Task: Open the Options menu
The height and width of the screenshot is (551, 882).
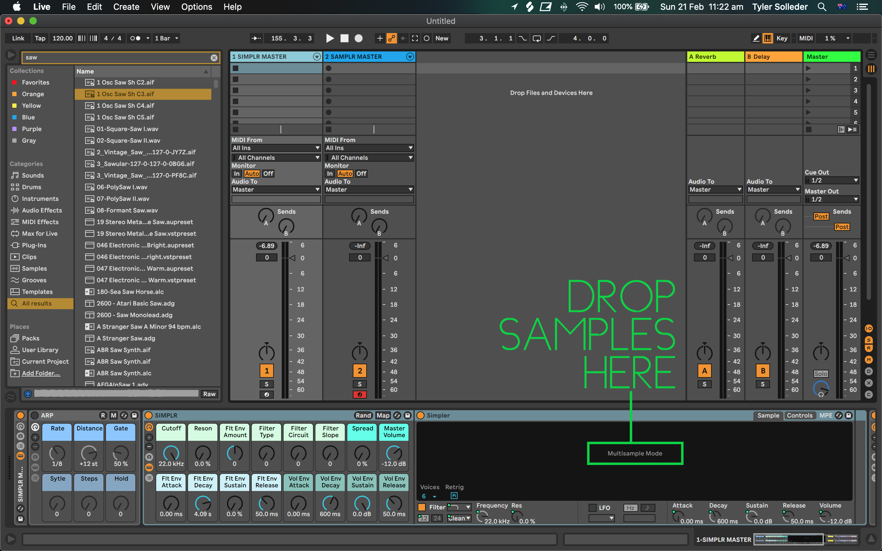Action: (x=196, y=6)
